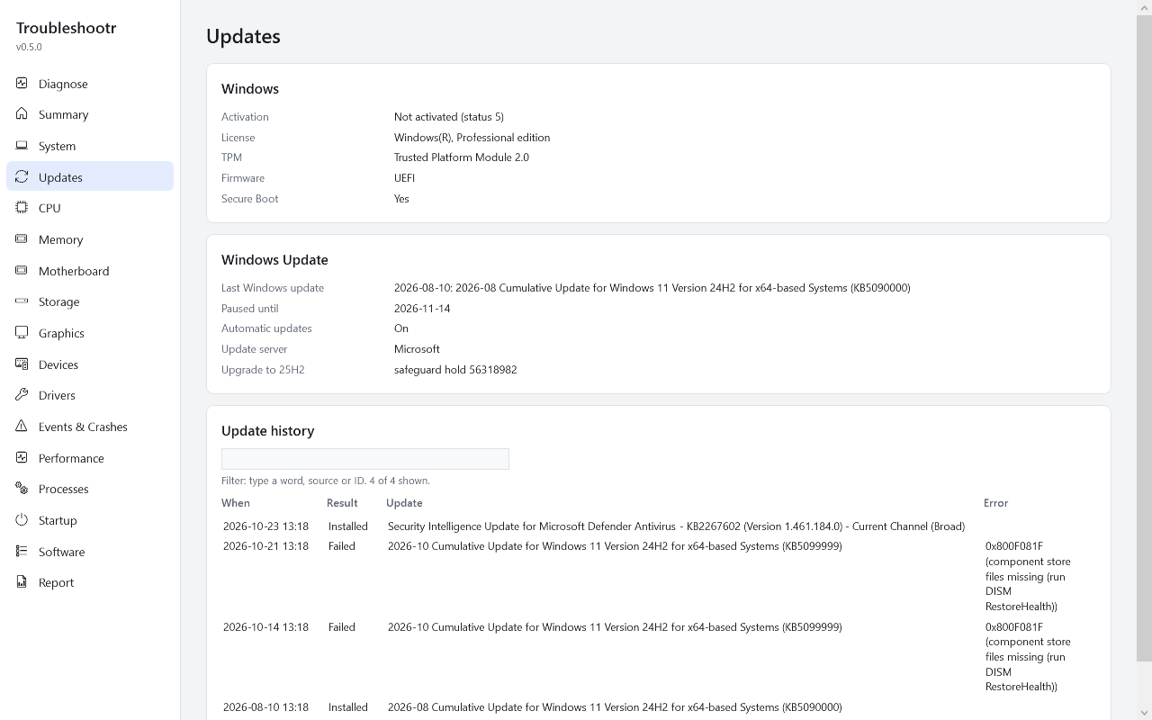Click the CPU chip icon
This screenshot has height=720, width=1152.
coord(22,208)
